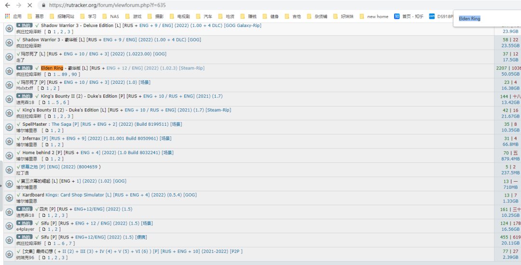Click the padlock site info icon
521x265 pixels.
point(43,5)
